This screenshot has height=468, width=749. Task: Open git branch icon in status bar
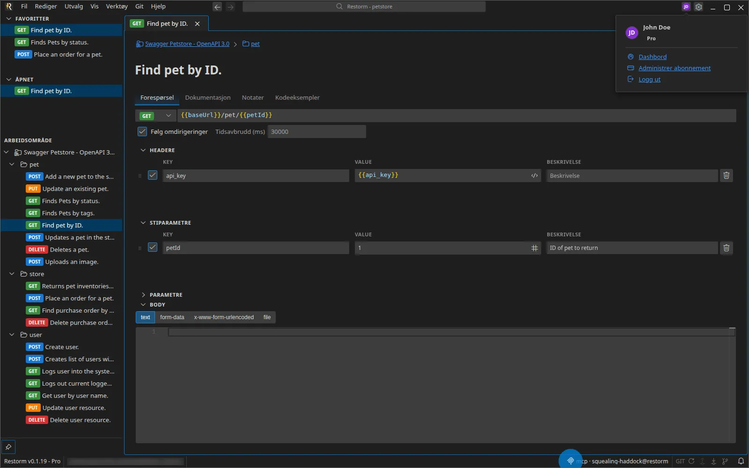[x=725, y=461]
